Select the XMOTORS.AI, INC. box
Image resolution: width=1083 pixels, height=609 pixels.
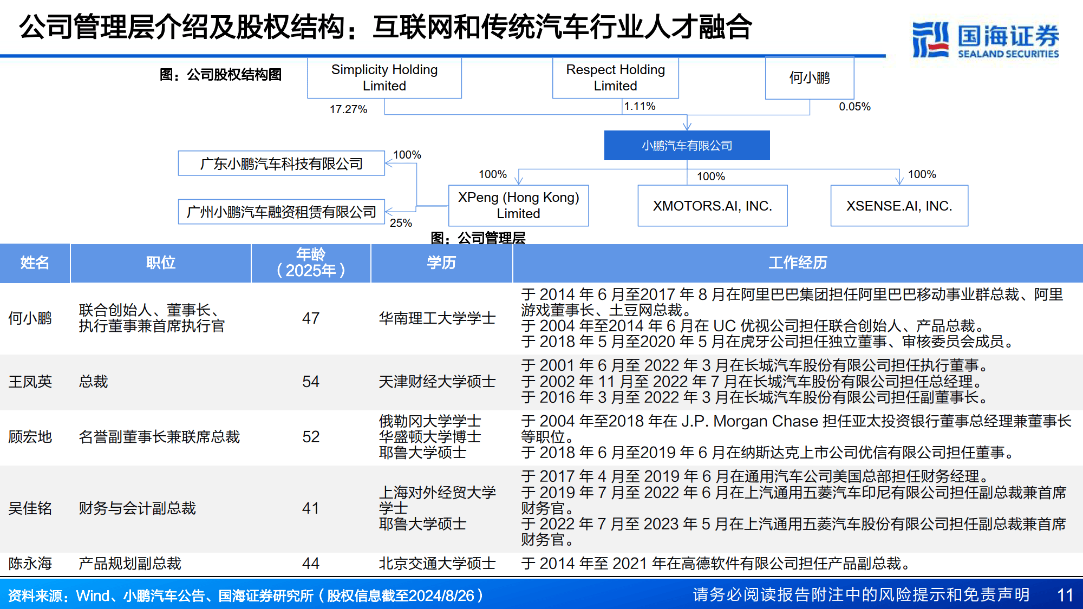pos(713,206)
